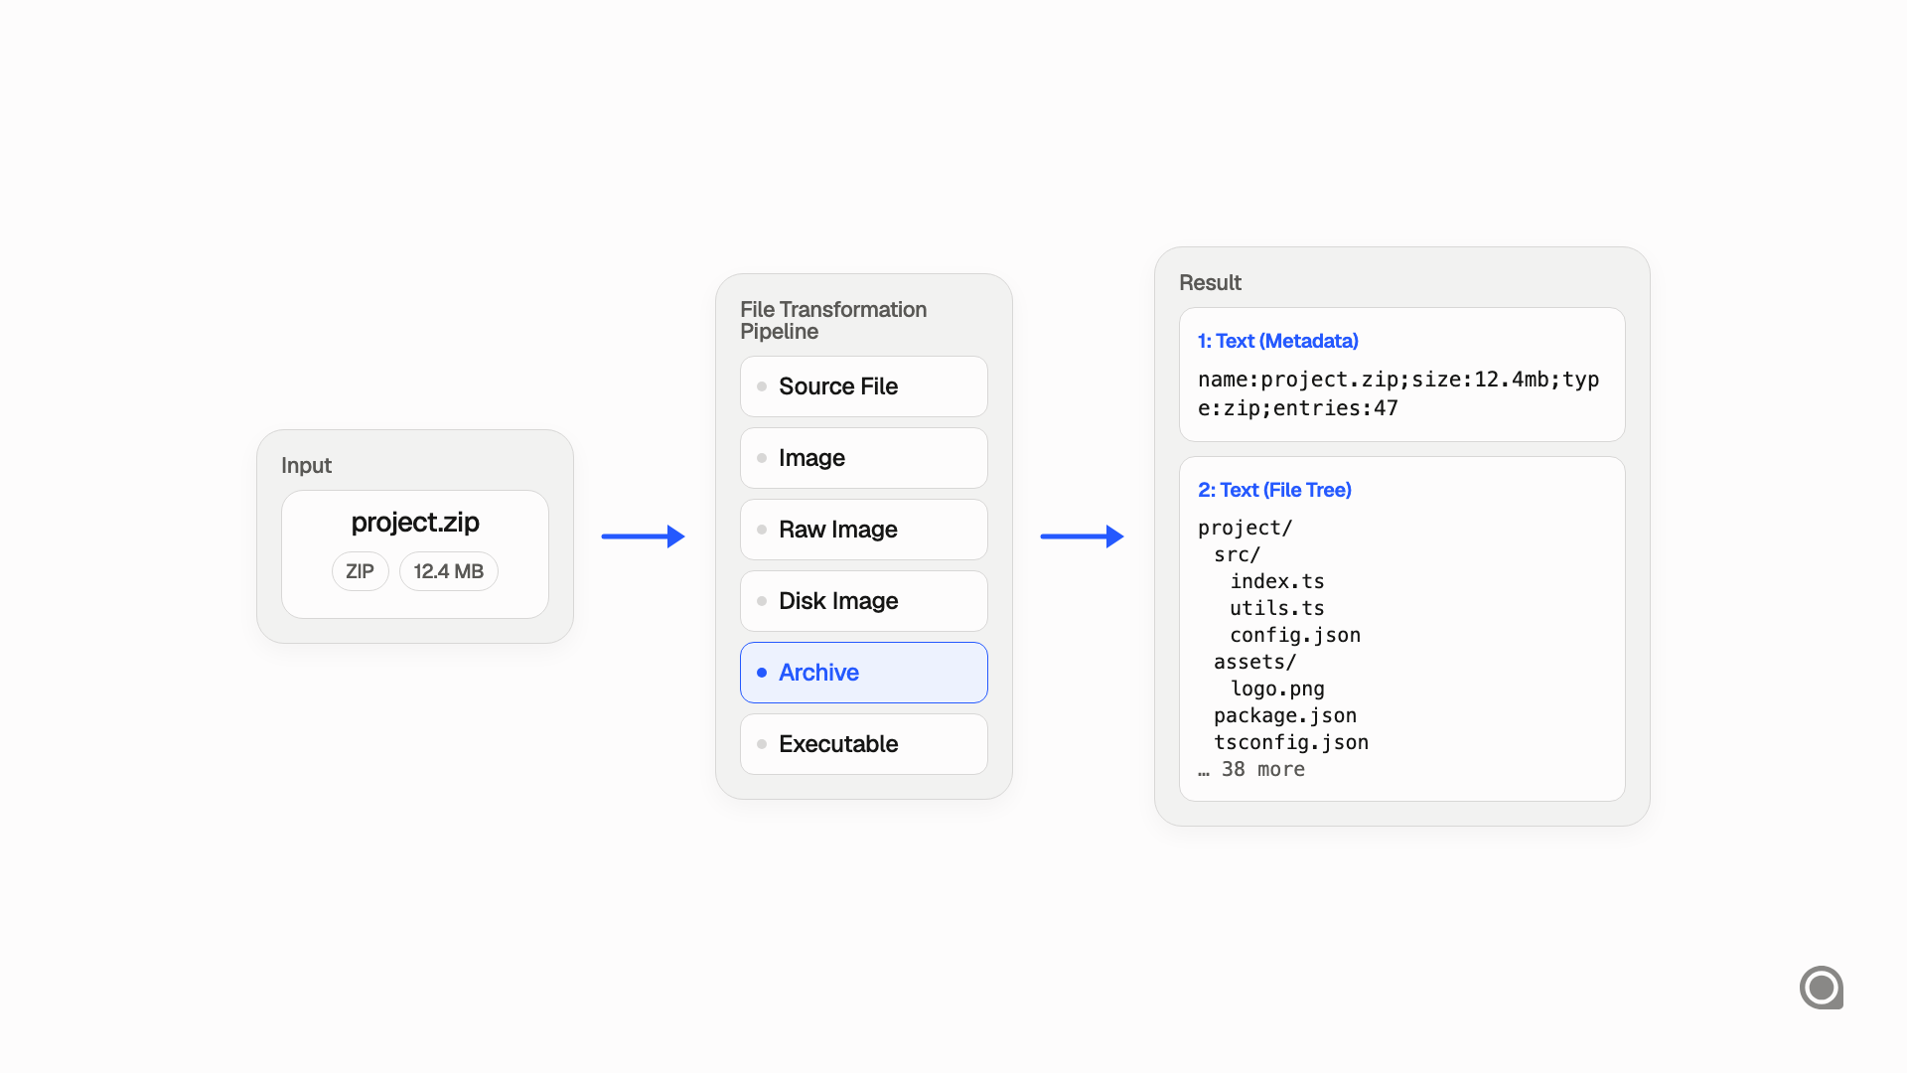Select the config.json file entry

1294,635
